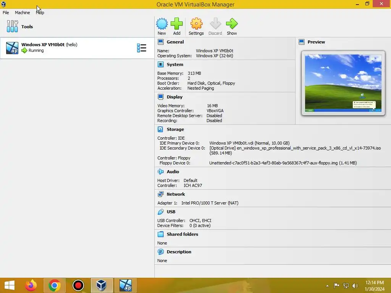The height and width of the screenshot is (293, 391).
Task: Open Google Chrome from the taskbar
Action: pyautogui.click(x=54, y=285)
